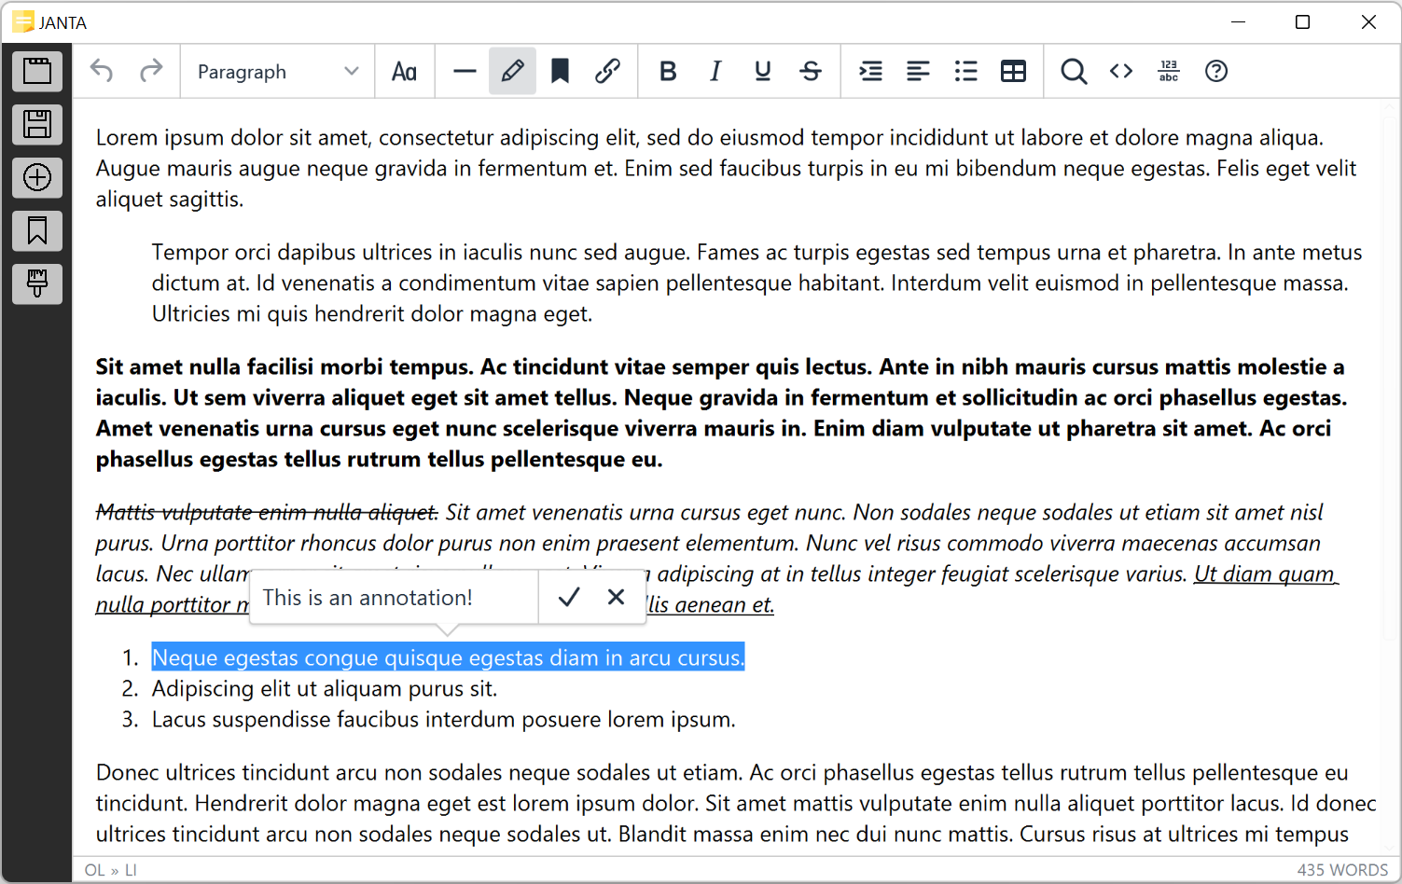Click the JANTA app icon in title bar

(23, 21)
